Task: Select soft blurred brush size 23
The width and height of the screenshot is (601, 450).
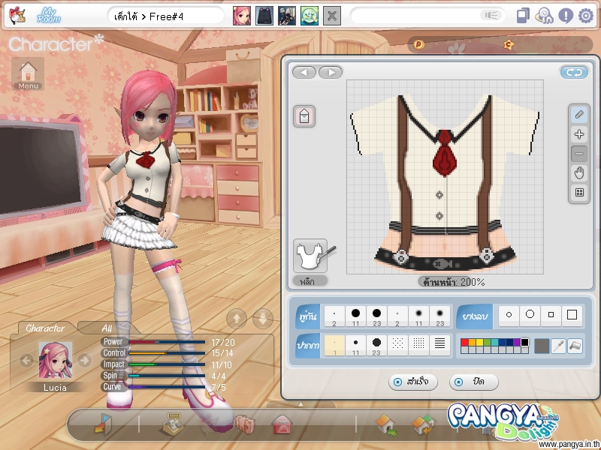Action: (439, 316)
